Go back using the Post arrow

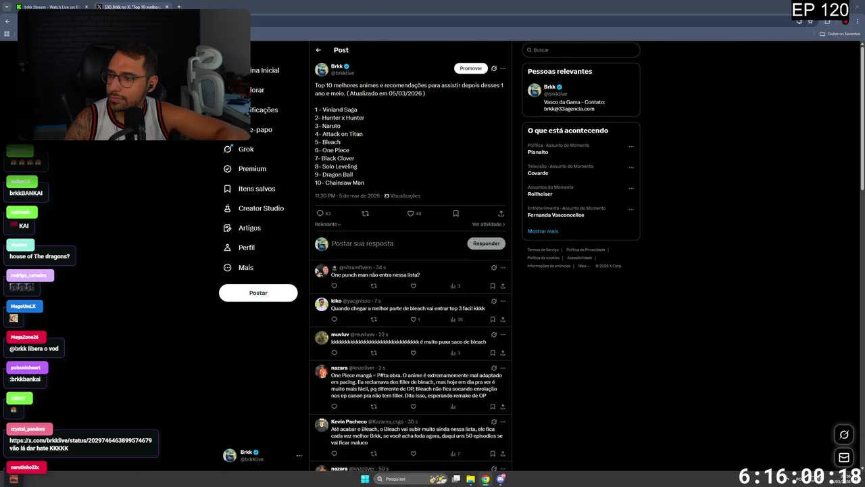coord(318,50)
